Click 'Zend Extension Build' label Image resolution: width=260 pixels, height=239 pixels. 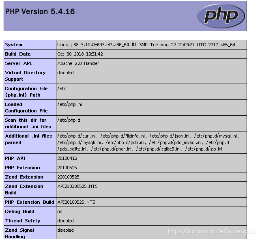(24, 189)
